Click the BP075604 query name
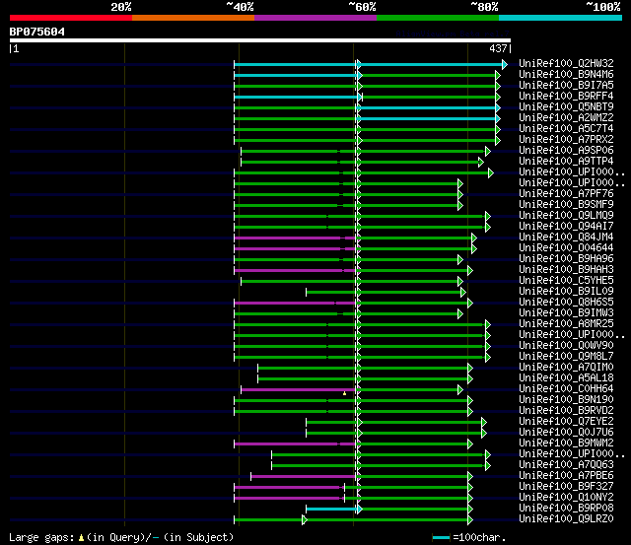The width and height of the screenshot is (631, 545). point(37,32)
